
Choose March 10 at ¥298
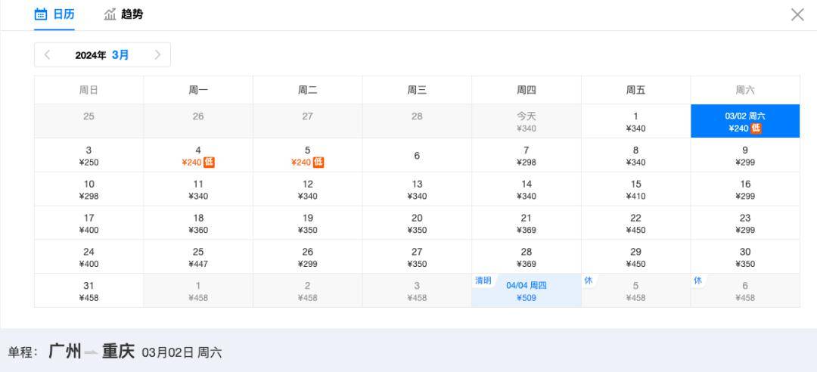coord(89,189)
